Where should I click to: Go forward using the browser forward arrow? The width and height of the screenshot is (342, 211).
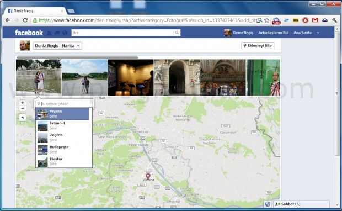(x=17, y=20)
